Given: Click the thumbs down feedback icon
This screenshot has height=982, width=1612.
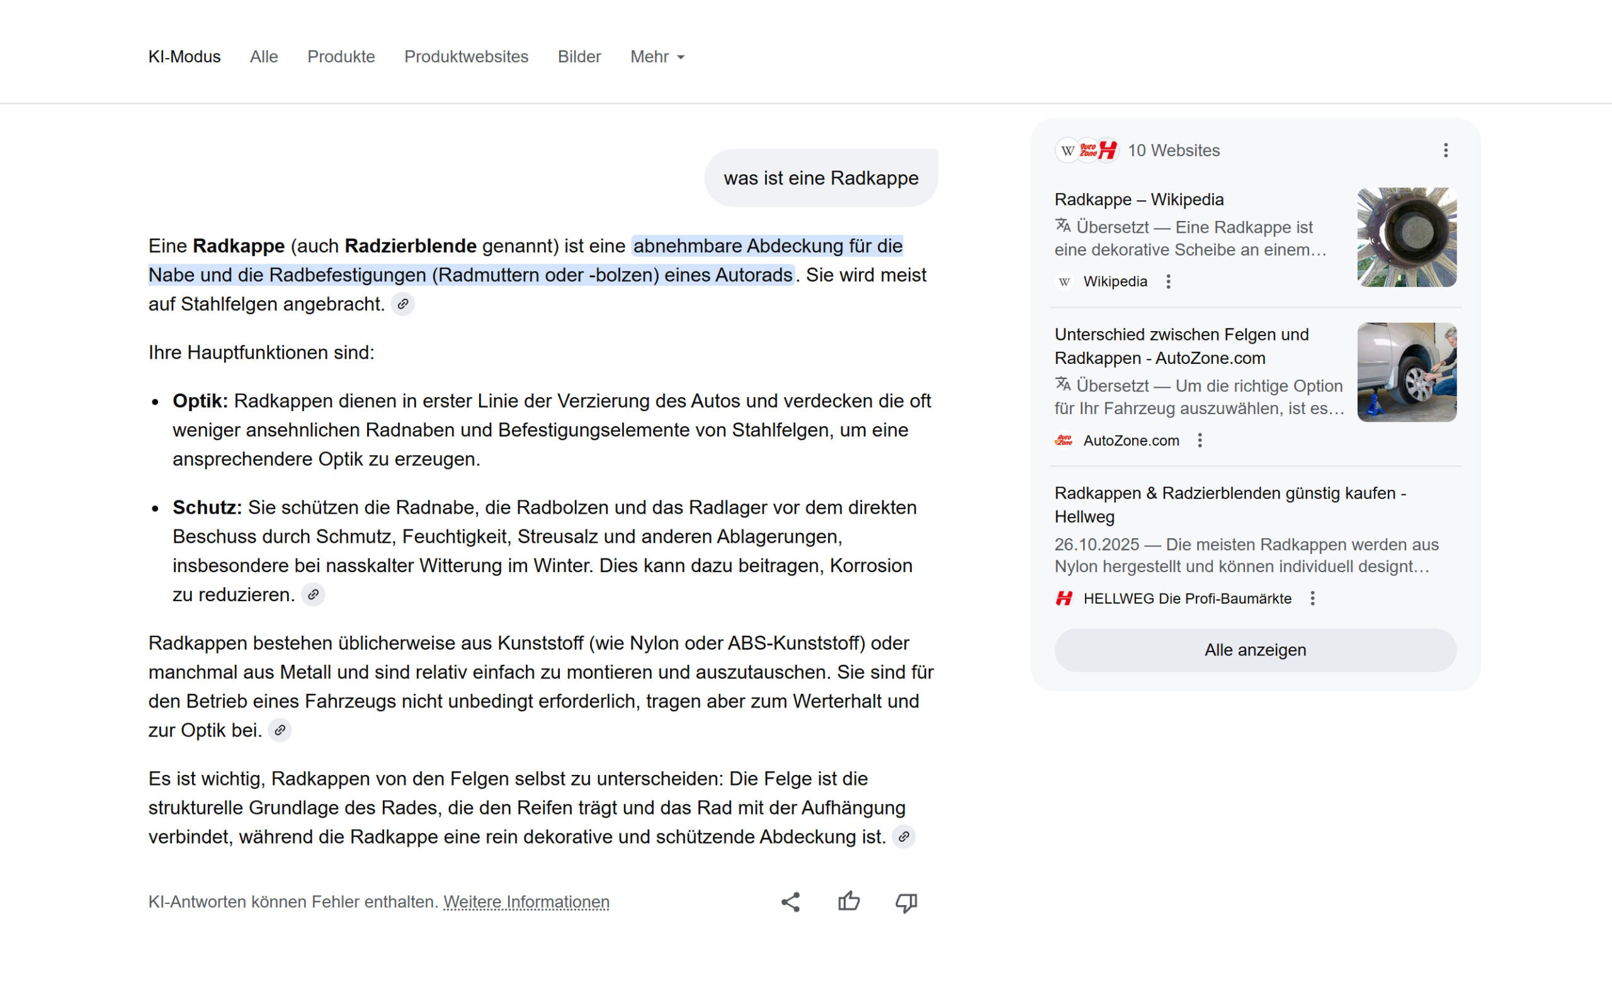Looking at the screenshot, I should pos(906,903).
